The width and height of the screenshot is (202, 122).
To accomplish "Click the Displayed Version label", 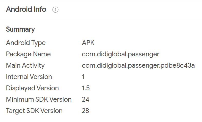I will 32,88.
